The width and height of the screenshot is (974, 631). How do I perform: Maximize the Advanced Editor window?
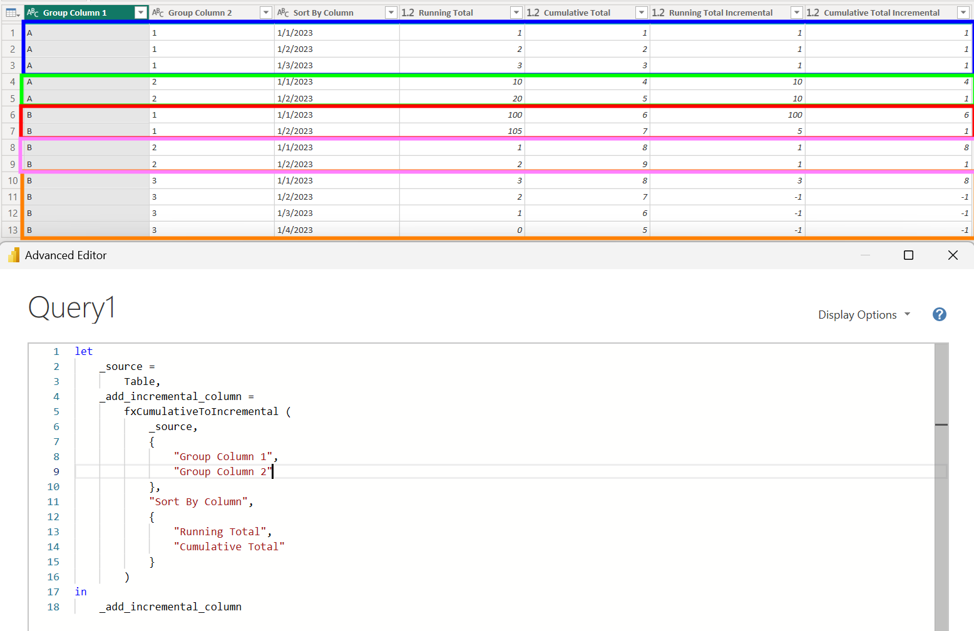(x=908, y=255)
